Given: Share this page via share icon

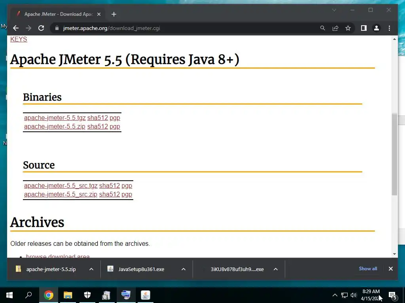Looking at the screenshot, I should click(335, 28).
